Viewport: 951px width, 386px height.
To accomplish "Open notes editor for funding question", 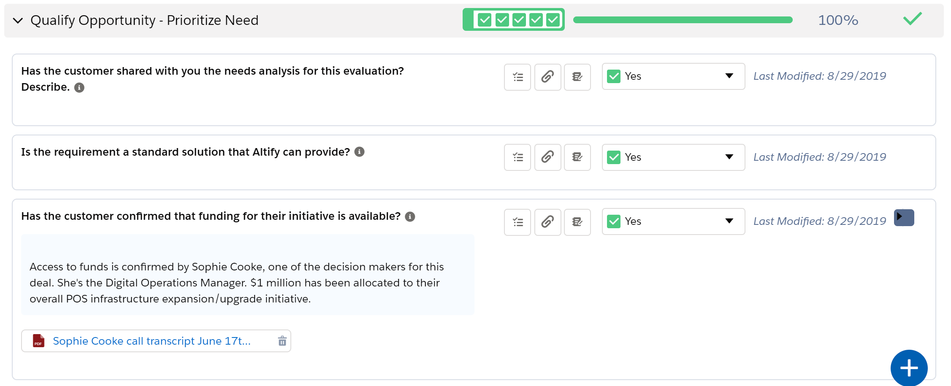I will coord(577,222).
